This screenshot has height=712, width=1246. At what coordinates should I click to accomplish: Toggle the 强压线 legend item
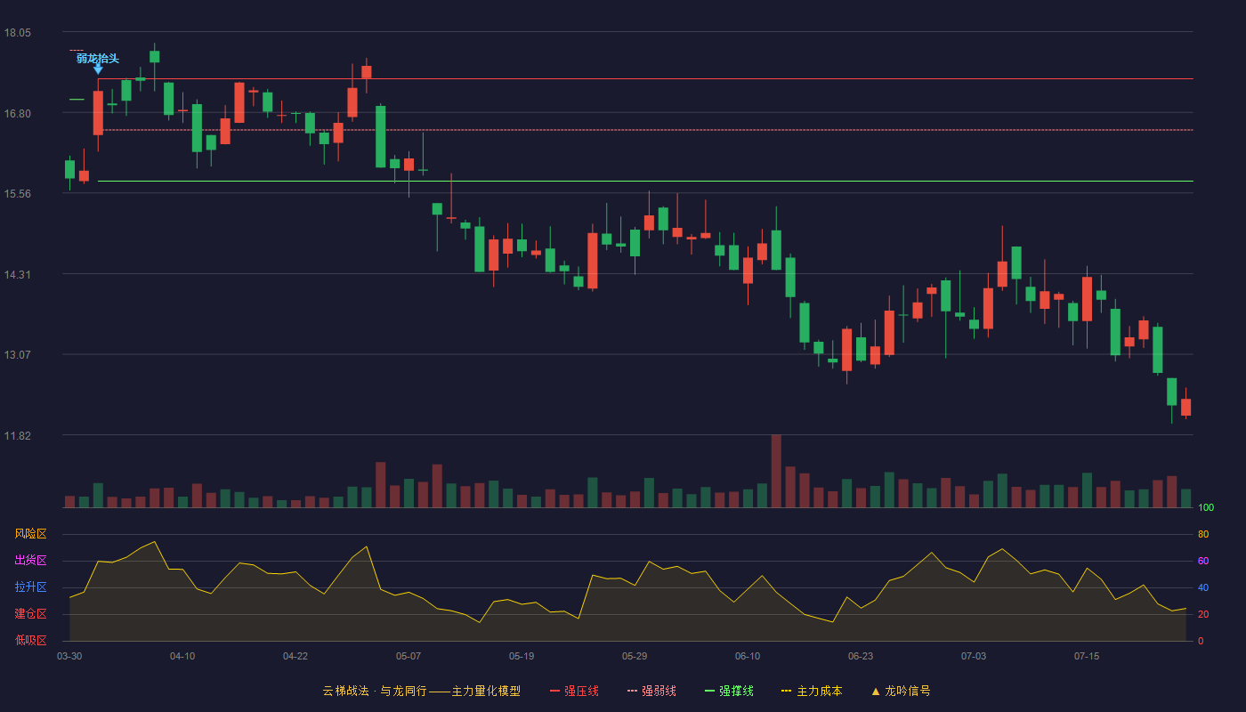click(574, 691)
